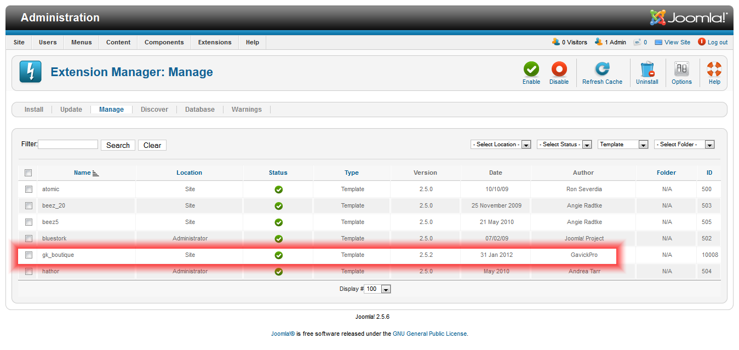Click the 10008 ID cell
Screen dimensions: 739x350
click(x=710, y=255)
